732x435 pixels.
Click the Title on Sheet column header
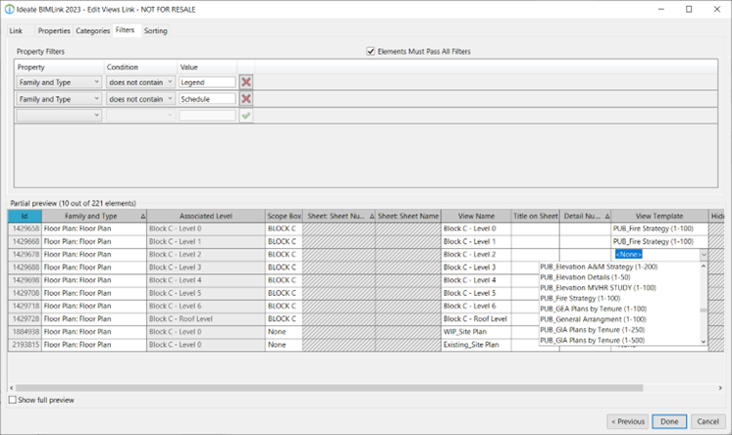coord(536,216)
